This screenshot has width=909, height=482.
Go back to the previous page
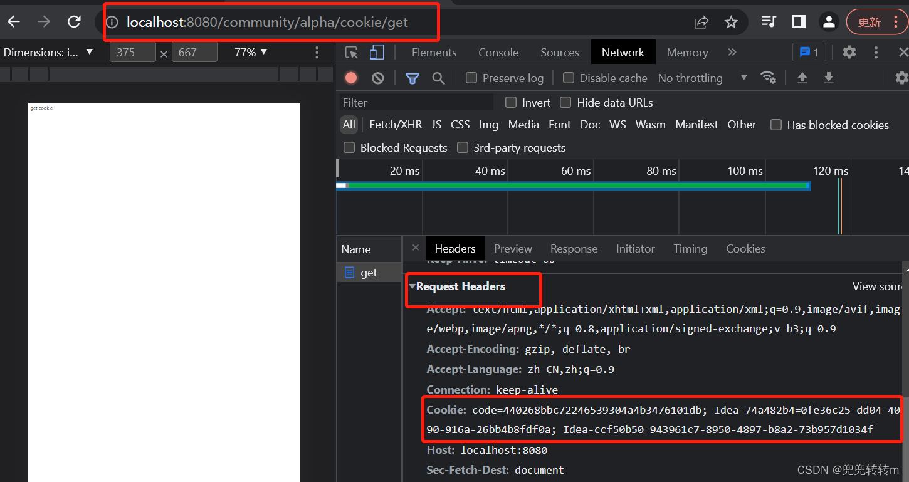point(14,22)
